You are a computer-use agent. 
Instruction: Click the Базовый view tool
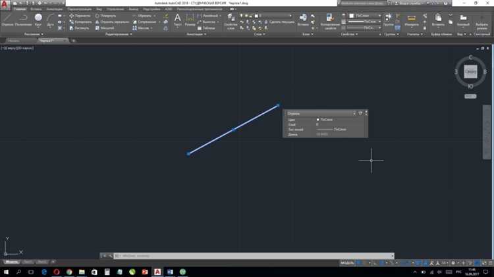[463, 20]
